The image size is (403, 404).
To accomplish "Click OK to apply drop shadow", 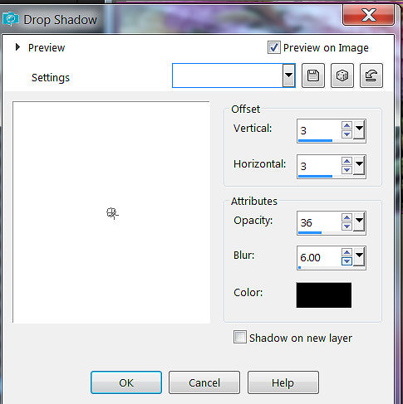I will click(x=126, y=382).
